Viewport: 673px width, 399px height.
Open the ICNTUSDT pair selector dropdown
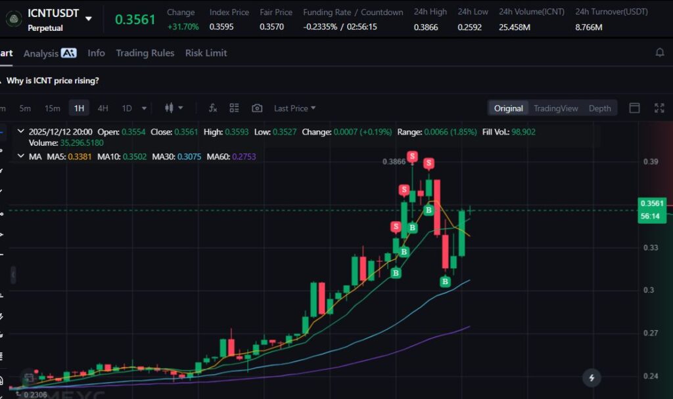click(x=89, y=19)
